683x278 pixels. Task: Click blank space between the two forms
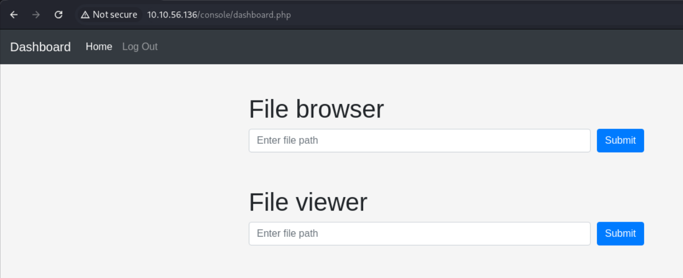click(x=446, y=171)
